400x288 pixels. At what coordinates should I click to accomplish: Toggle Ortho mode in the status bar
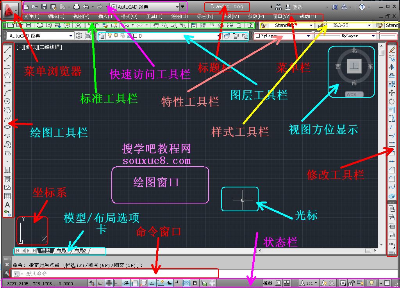click(x=118, y=283)
